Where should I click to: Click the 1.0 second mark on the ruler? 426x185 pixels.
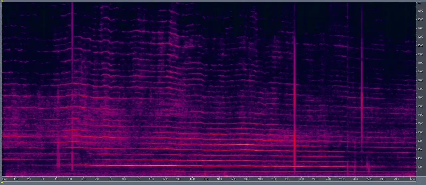coord(16,179)
